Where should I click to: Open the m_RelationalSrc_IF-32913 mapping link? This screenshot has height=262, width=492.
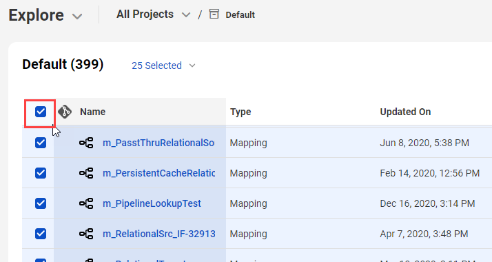[159, 234]
